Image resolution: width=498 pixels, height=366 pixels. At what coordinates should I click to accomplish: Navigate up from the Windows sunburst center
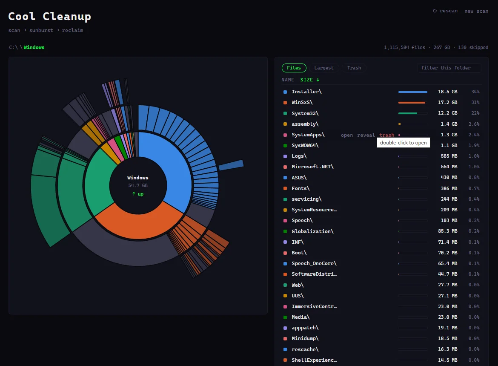click(x=138, y=194)
